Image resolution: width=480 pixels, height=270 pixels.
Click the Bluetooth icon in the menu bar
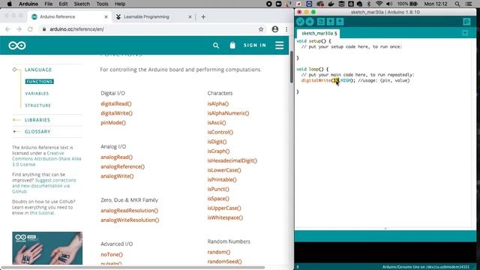369,4
